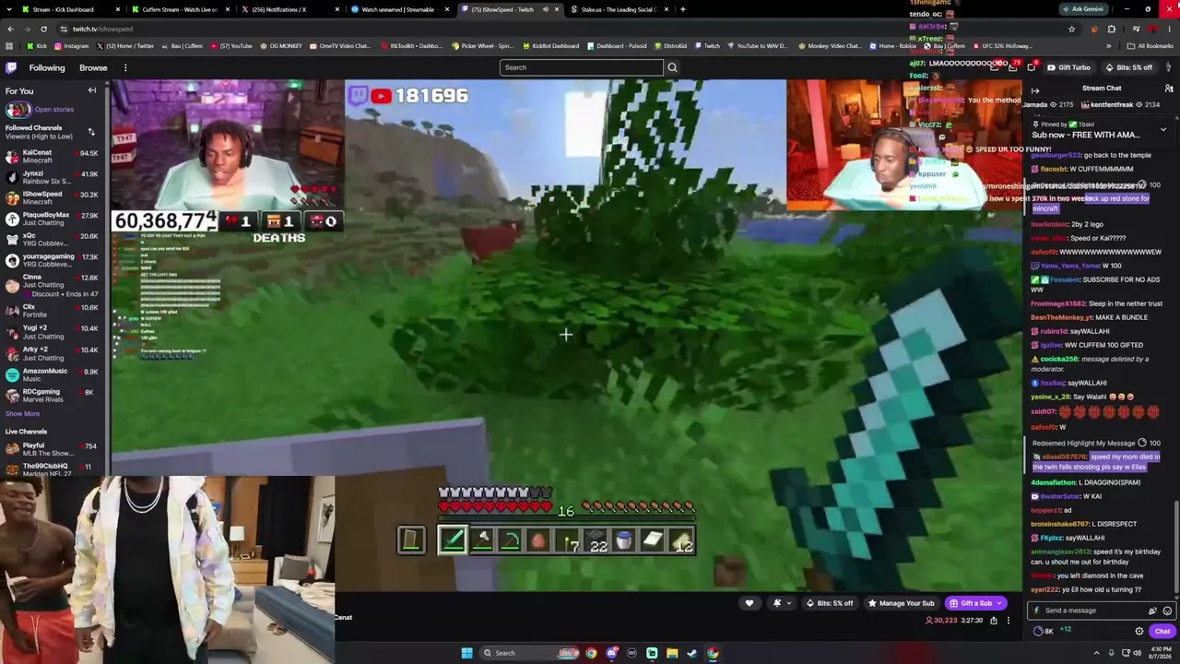Image resolution: width=1180 pixels, height=664 pixels.
Task: Click the chat scrollbar
Action: (x=1176, y=549)
